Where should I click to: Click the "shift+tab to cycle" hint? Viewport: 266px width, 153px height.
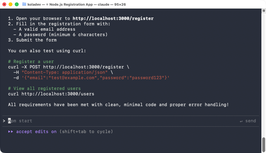86,132
